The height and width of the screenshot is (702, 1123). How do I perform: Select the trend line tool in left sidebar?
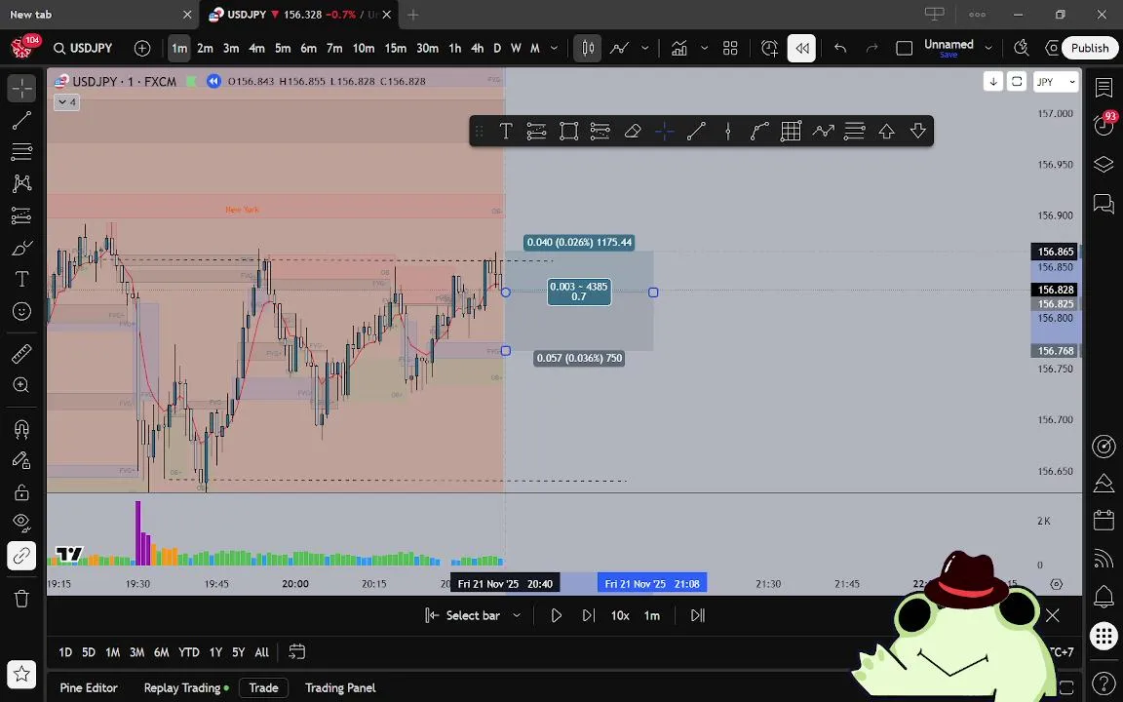(21, 120)
